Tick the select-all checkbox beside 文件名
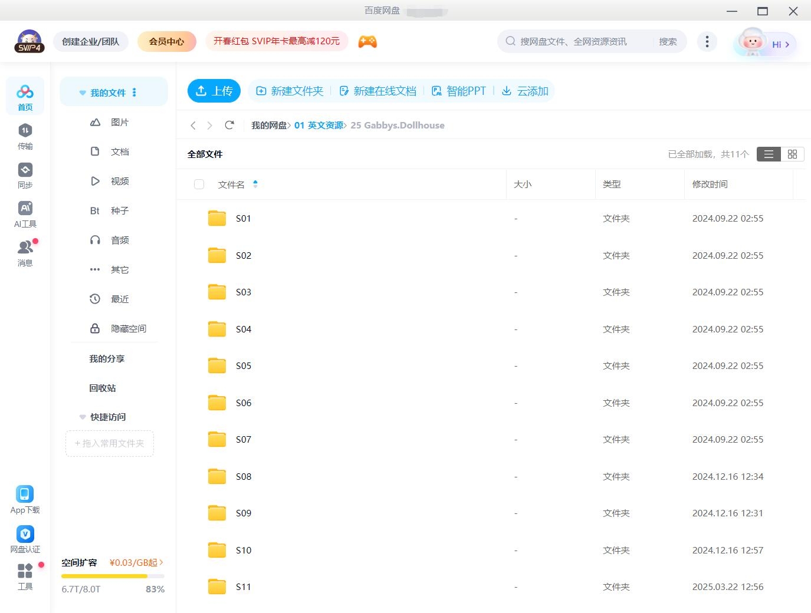Screen dimensions: 811x613 point(199,184)
